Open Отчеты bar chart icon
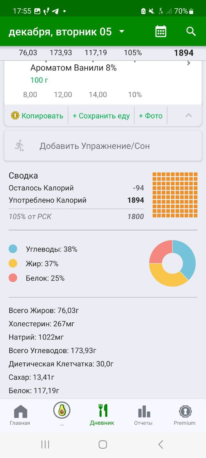 coord(144,411)
